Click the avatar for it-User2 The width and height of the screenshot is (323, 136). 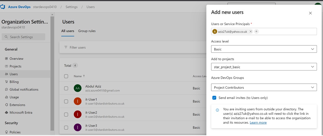(77, 114)
